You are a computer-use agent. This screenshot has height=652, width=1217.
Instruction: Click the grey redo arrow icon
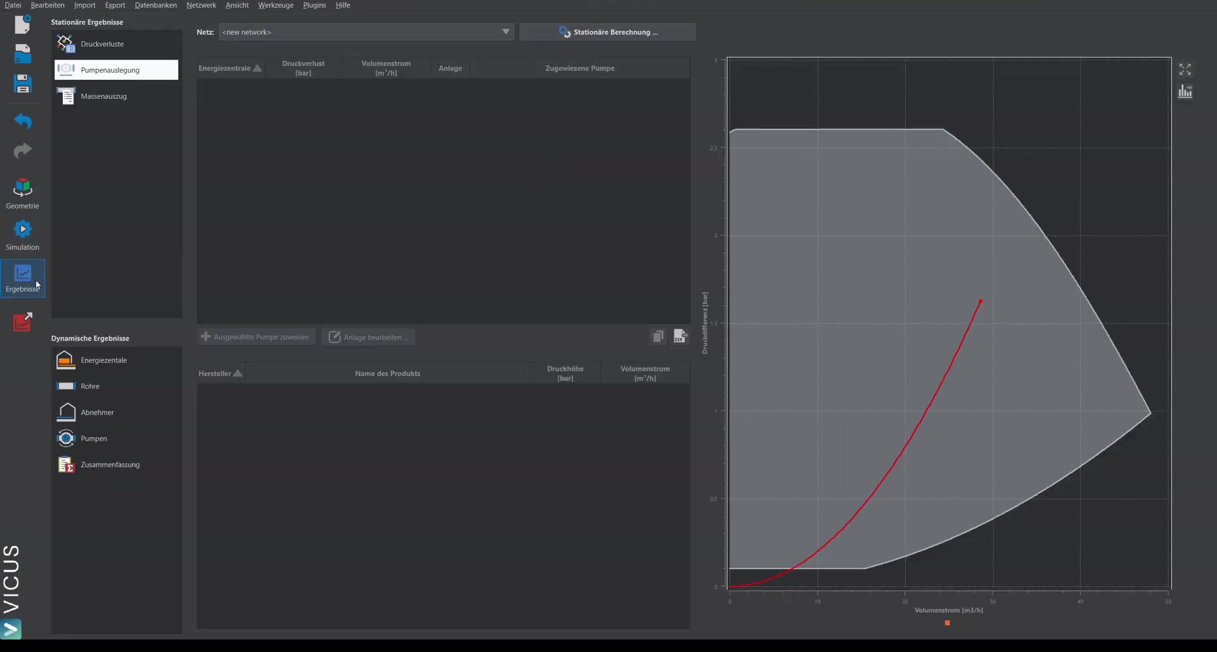[23, 151]
